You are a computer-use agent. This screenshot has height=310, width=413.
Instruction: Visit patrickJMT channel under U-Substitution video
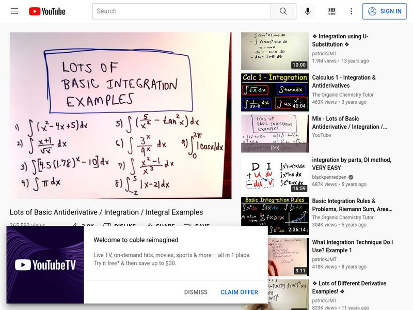pos(324,54)
